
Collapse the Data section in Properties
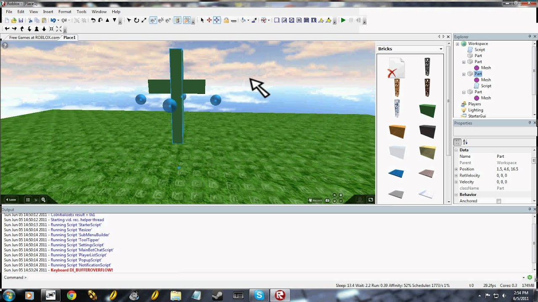point(456,150)
